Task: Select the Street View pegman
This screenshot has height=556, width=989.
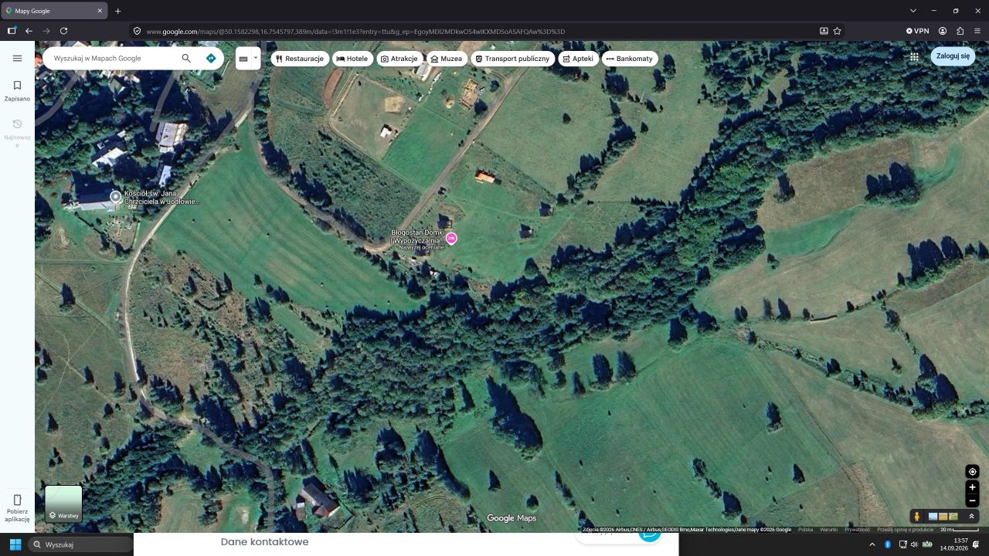Action: (x=916, y=517)
